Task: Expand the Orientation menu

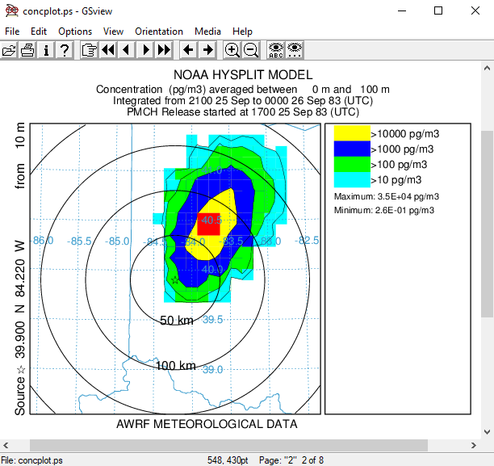Action: click(158, 31)
